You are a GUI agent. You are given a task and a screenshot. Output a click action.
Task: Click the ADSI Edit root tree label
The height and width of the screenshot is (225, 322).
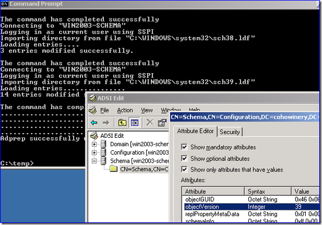coord(112,136)
